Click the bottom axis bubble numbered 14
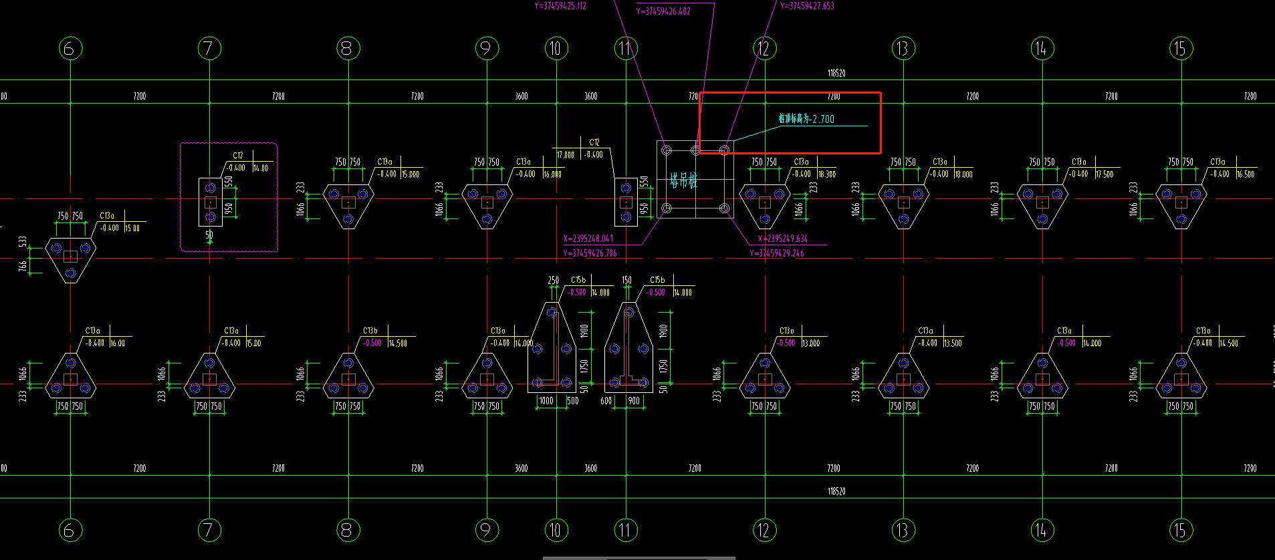The height and width of the screenshot is (560, 1275). click(1042, 530)
